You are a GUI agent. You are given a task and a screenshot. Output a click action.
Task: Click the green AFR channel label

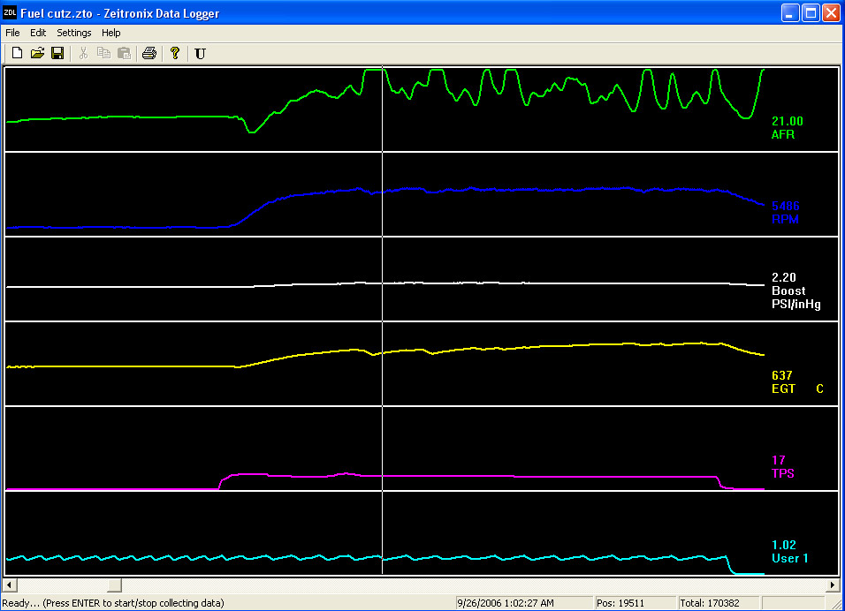[784, 135]
